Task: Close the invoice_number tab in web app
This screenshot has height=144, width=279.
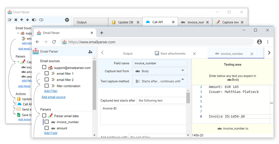Action: pyautogui.click(x=252, y=54)
